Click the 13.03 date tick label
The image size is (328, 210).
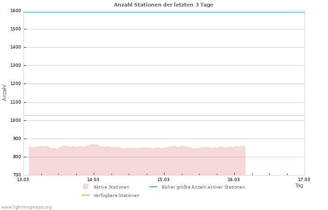(x=23, y=179)
